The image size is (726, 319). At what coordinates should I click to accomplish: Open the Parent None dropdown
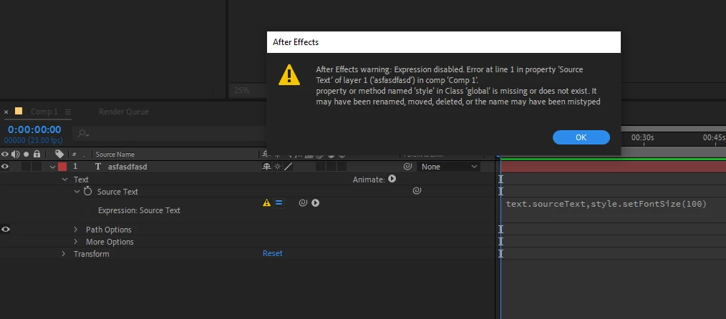[448, 167]
